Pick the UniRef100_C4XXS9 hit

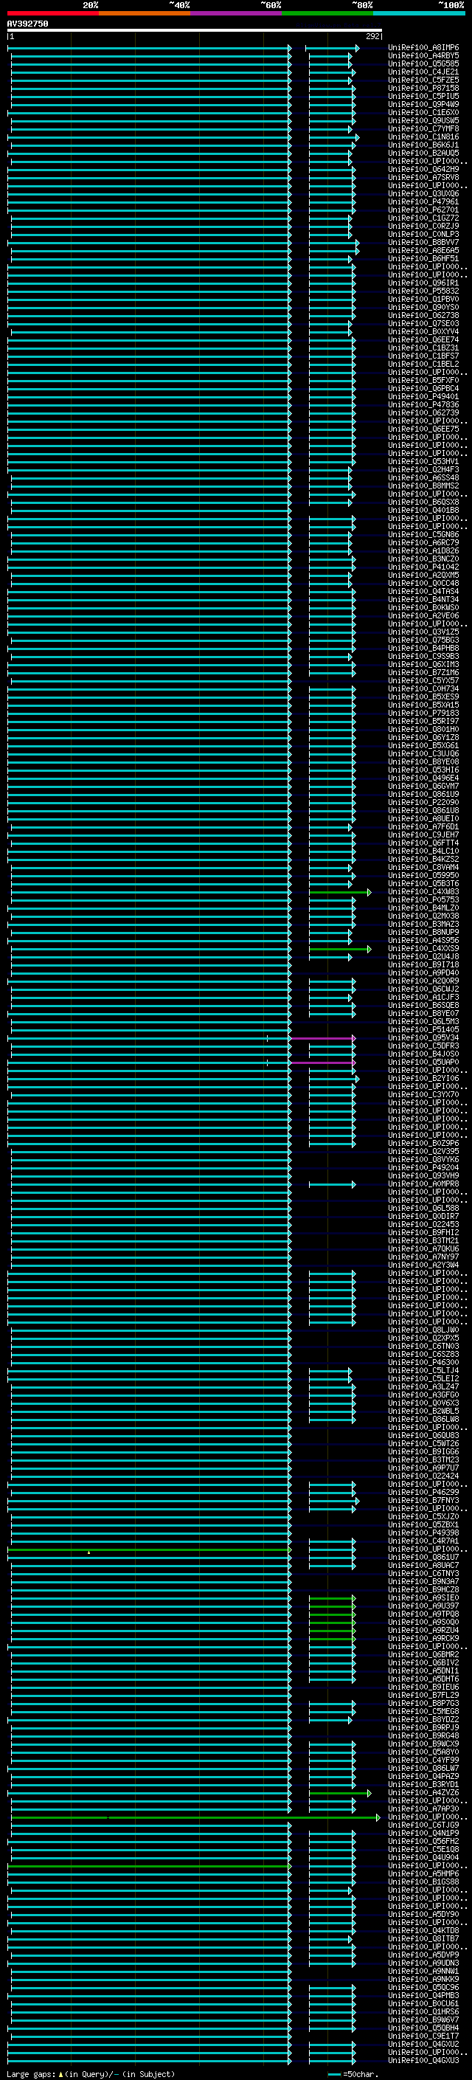coord(423,949)
